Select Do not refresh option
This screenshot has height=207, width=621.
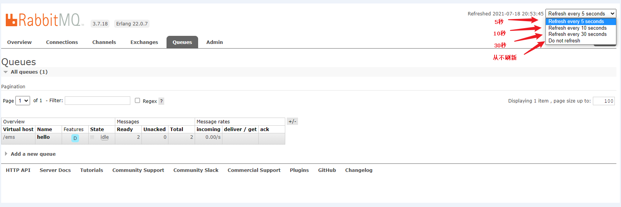tap(581, 41)
